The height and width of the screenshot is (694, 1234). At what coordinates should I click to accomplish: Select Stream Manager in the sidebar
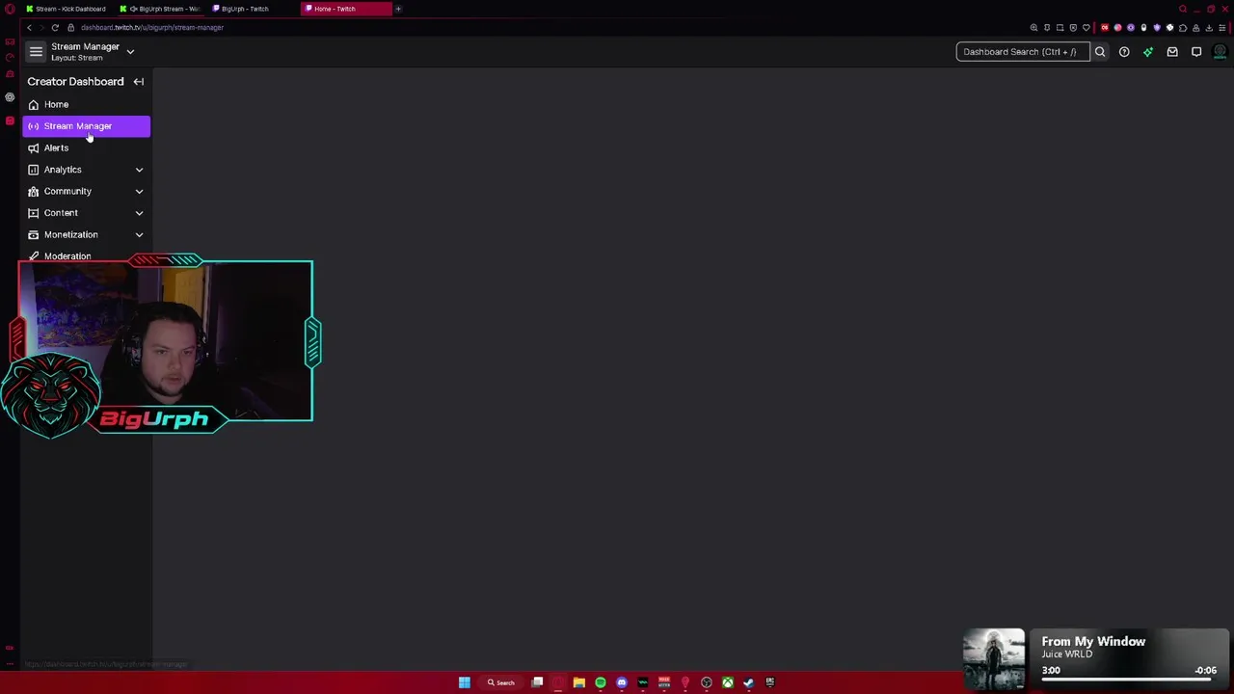pyautogui.click(x=86, y=126)
